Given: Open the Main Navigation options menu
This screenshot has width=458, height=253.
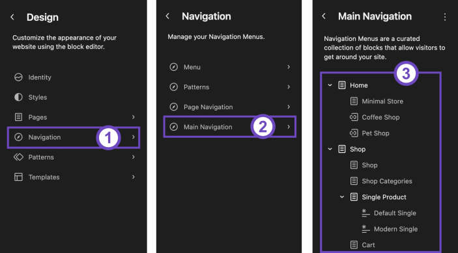Looking at the screenshot, I should click(x=445, y=17).
